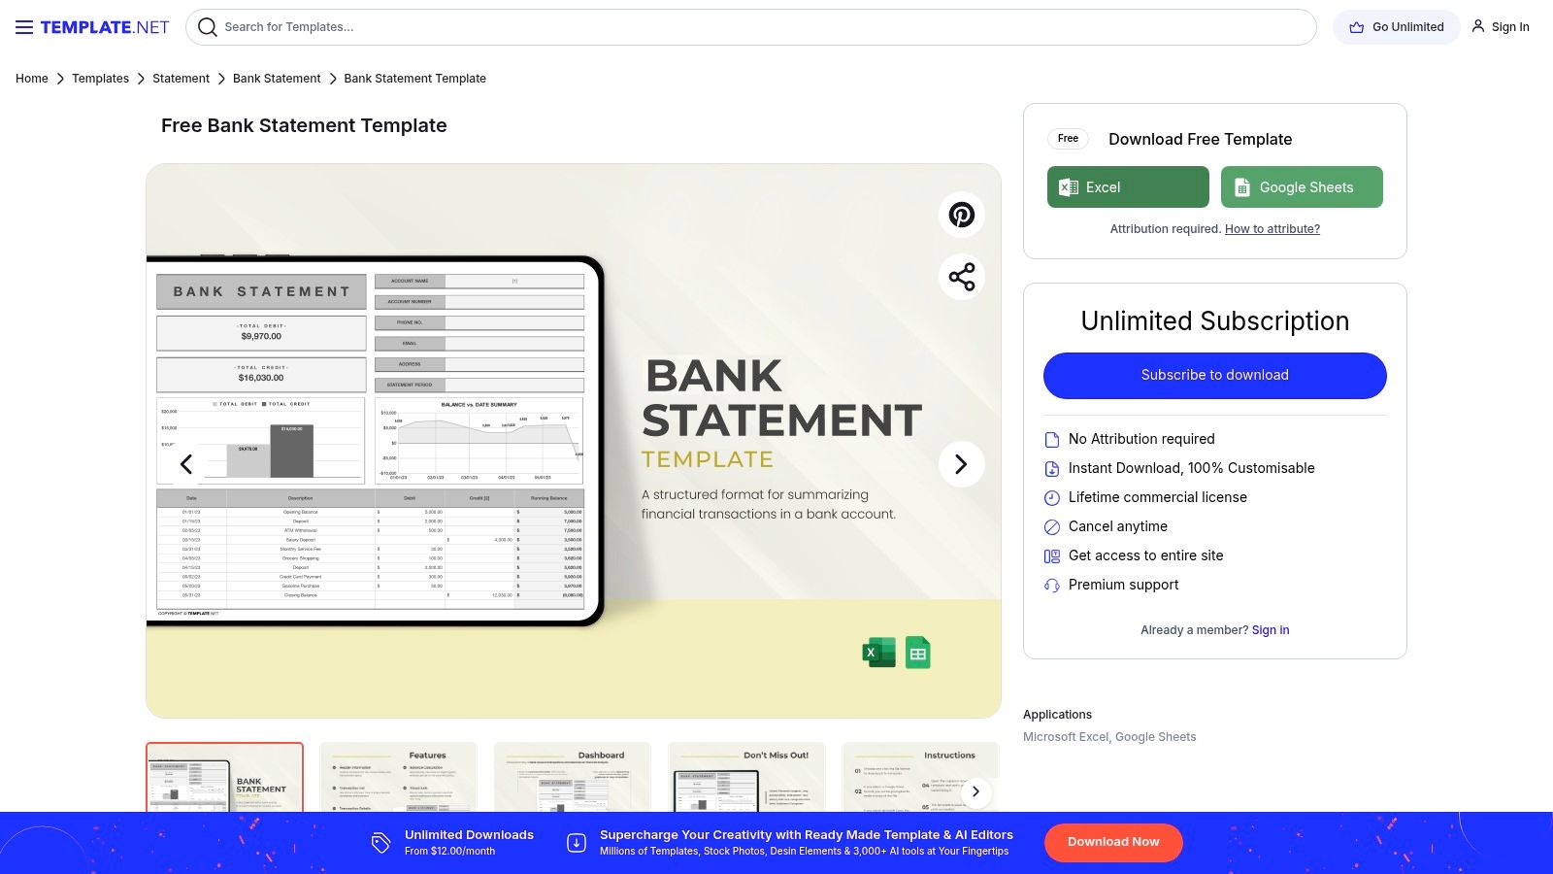Click the search magnifier icon

(207, 27)
